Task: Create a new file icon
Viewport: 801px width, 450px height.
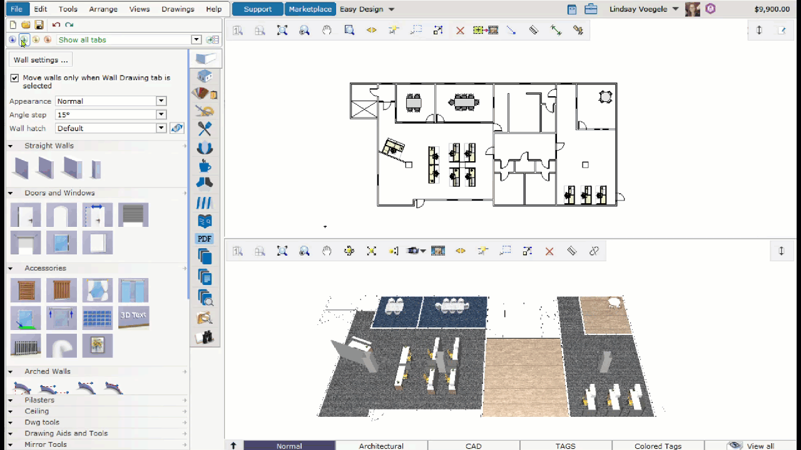Action: coord(13,24)
